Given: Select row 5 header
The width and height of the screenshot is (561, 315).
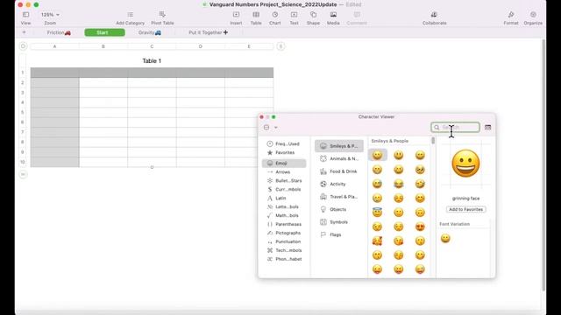Looking at the screenshot, I should [23, 112].
